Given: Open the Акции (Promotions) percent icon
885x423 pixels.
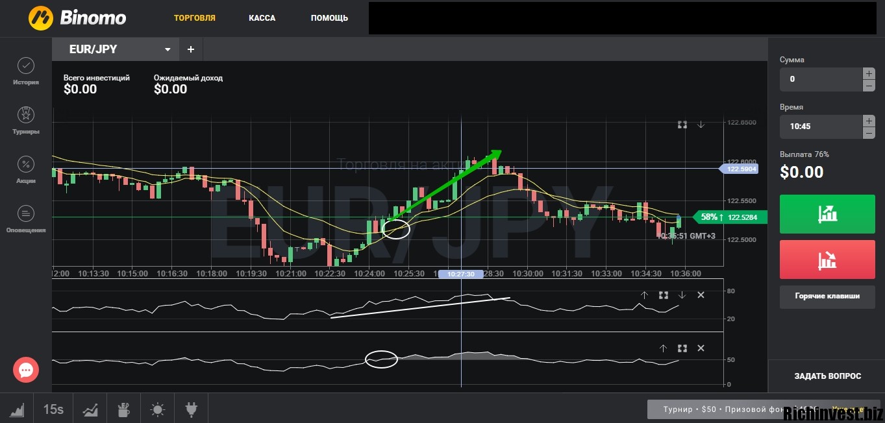Looking at the screenshot, I should coord(26,164).
